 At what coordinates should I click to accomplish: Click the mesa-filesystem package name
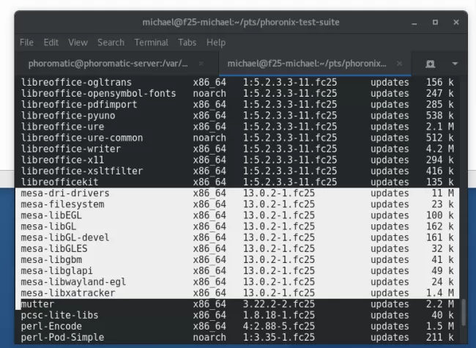pyautogui.click(x=62, y=204)
